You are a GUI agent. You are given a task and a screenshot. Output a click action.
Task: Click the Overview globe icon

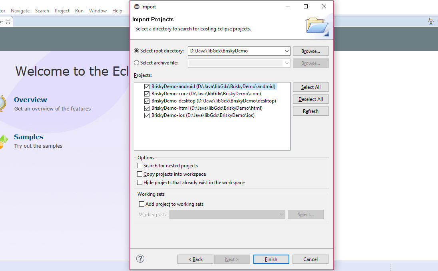(x=2, y=104)
